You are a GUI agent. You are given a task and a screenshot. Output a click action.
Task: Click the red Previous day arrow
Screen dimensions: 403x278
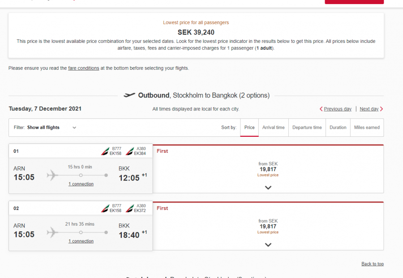pos(321,109)
